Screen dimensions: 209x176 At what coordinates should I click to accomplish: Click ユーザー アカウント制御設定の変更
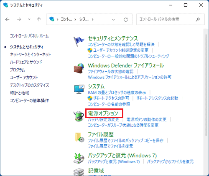(121, 50)
